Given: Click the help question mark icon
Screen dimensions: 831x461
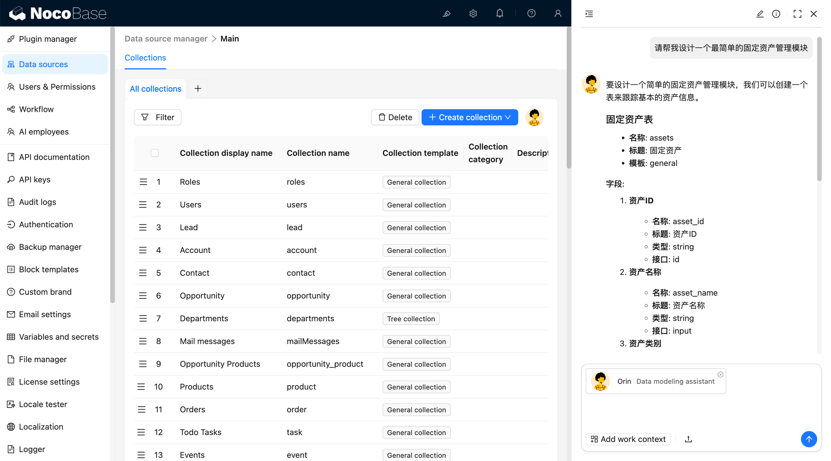Looking at the screenshot, I should (x=531, y=14).
